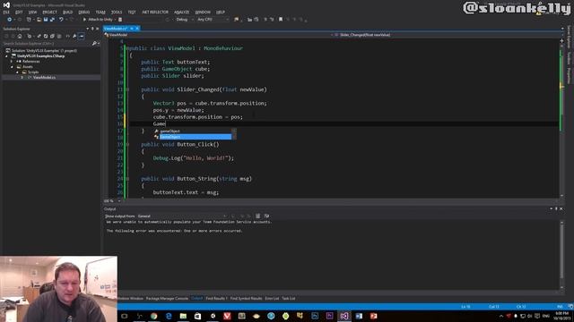Click the Save floppy disk icon
Viewport: 574px width, 322px height.
[46, 20]
